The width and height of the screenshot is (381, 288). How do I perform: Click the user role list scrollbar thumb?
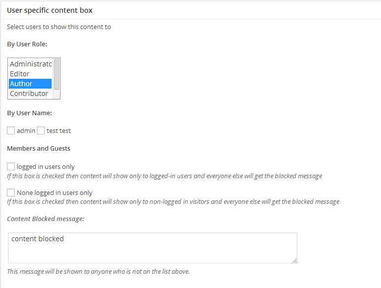[x=57, y=74]
